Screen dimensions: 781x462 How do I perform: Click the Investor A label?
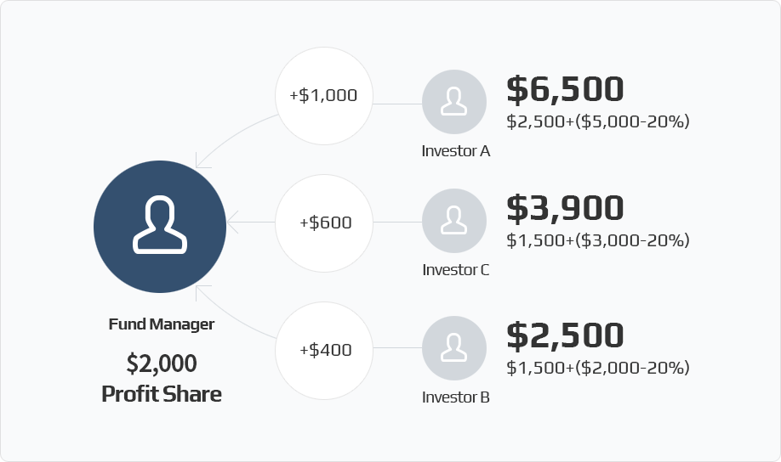(x=456, y=150)
